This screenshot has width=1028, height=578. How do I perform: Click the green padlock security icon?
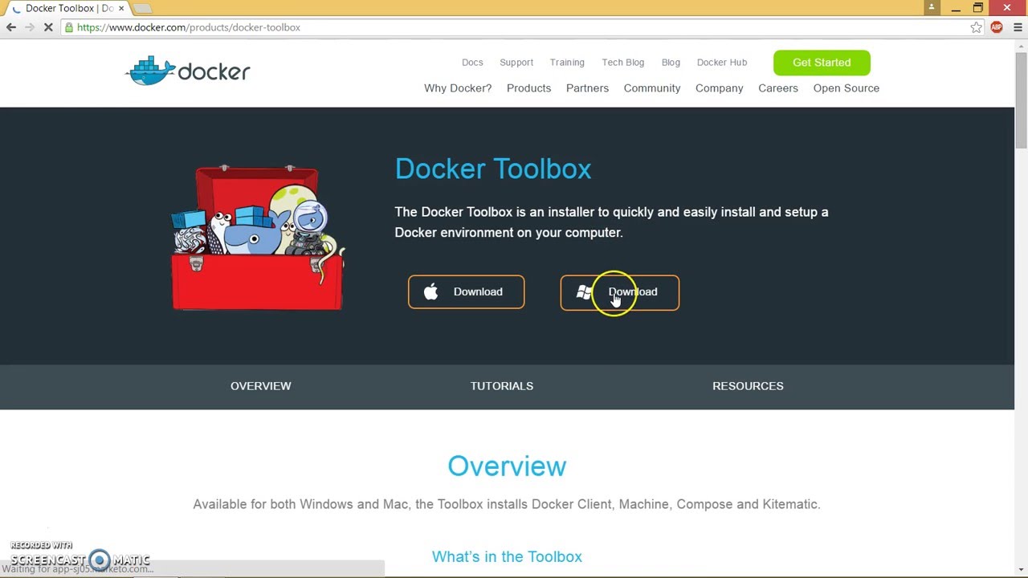[69, 27]
